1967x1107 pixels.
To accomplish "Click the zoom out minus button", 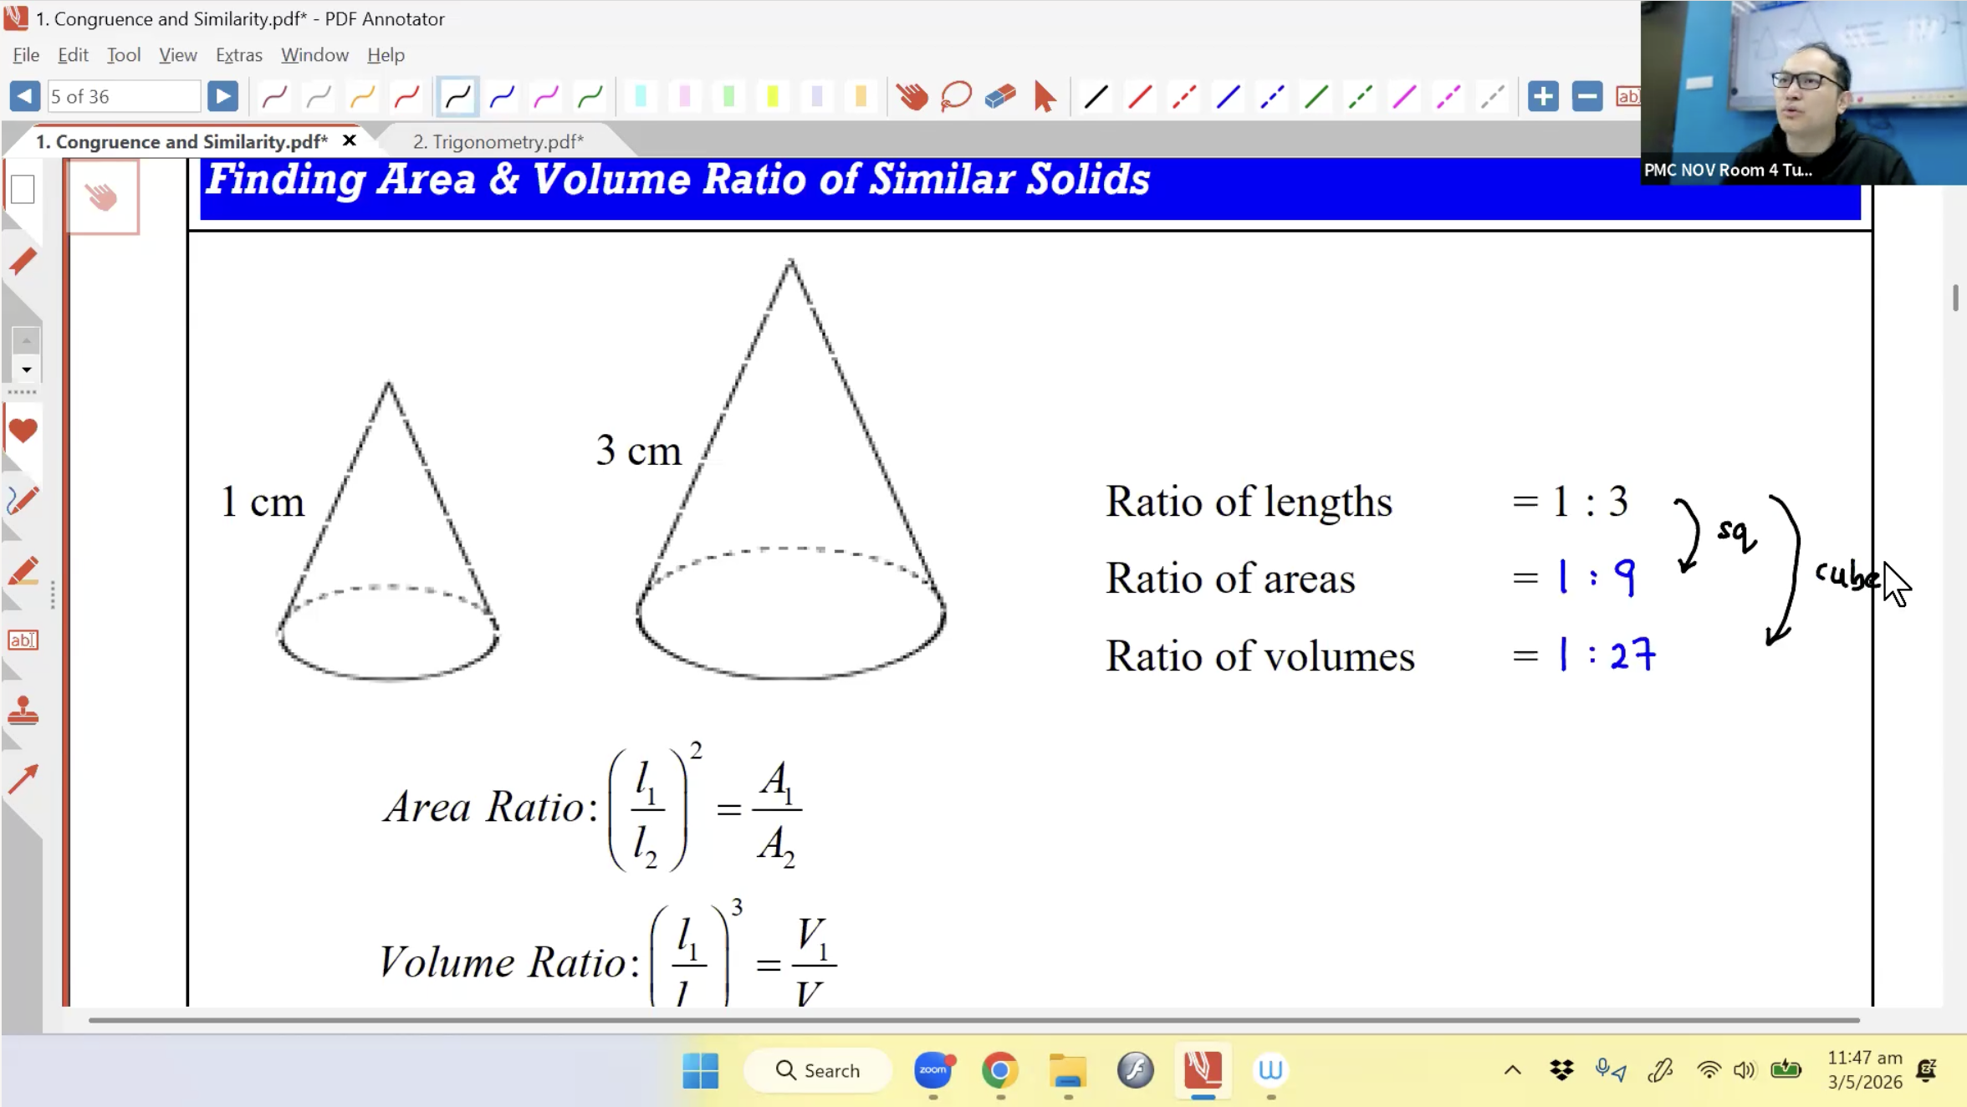I will coord(1587,96).
